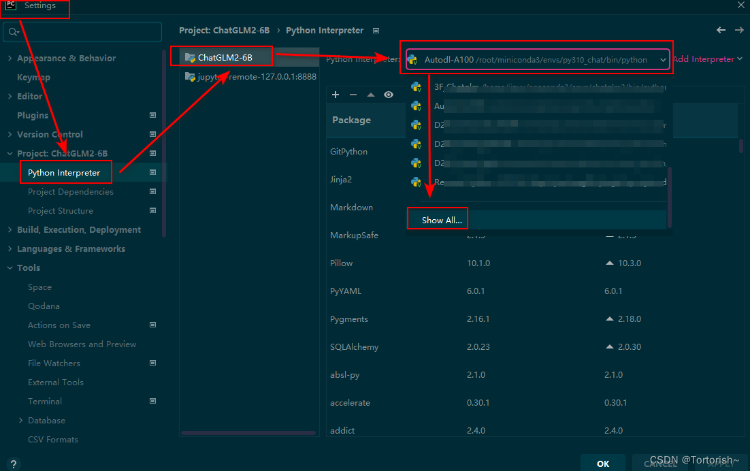Collapse Project: ChatGLM2-6B section
Image resolution: width=750 pixels, height=471 pixels.
(x=10, y=154)
